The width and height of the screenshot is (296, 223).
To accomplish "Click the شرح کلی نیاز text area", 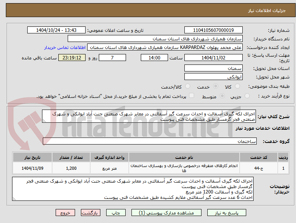I will (149, 117).
